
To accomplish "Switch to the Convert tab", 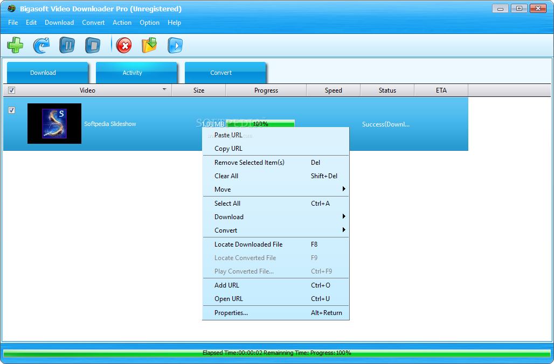I will (220, 72).
